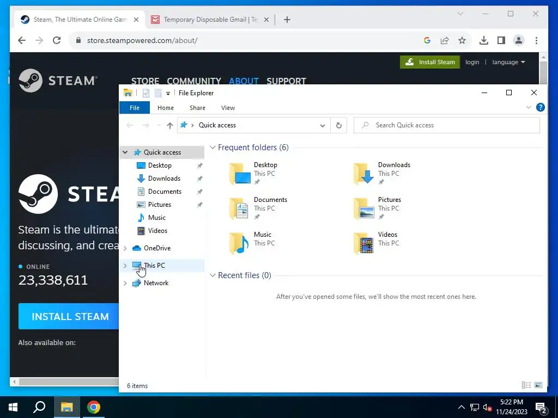Go back in Chrome history
Image resolution: width=558 pixels, height=418 pixels.
pos(22,40)
